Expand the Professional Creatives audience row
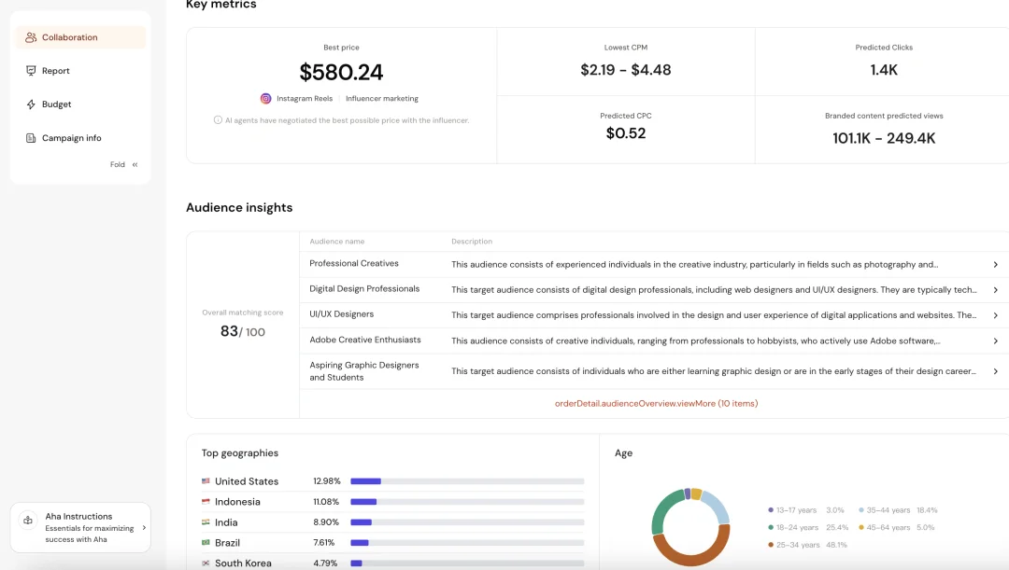Image resolution: width=1009 pixels, height=570 pixels. (x=995, y=265)
